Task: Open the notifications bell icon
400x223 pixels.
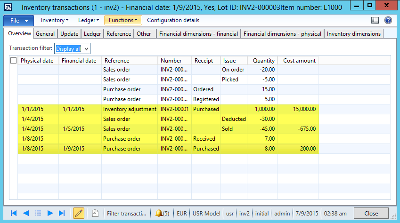Action: coord(162,213)
